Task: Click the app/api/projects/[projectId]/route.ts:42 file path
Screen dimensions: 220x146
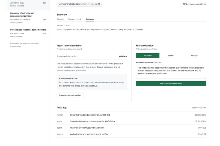Action: (x=79, y=4)
